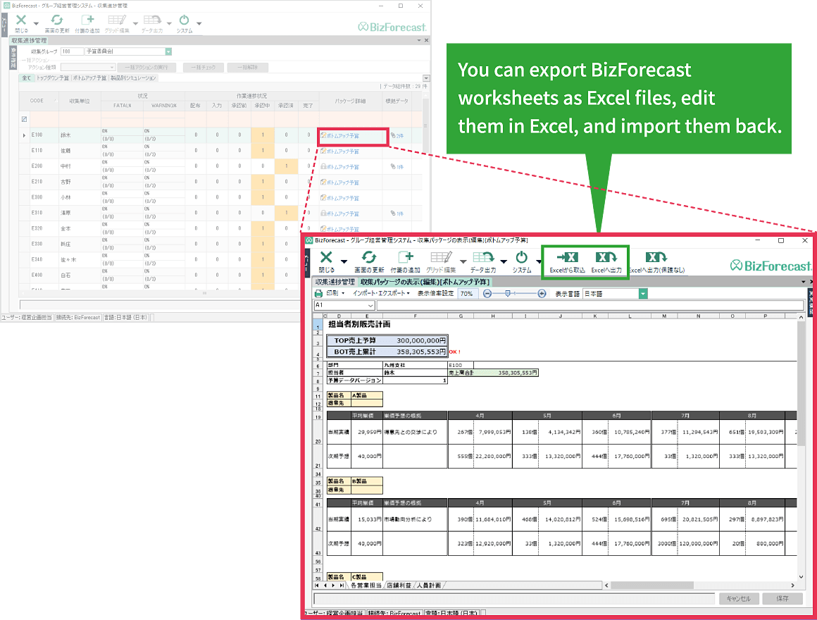Viewport: 817px width, 620px height.
Task: Click 一括アクションの実行 button in back window
Action: 146,67
